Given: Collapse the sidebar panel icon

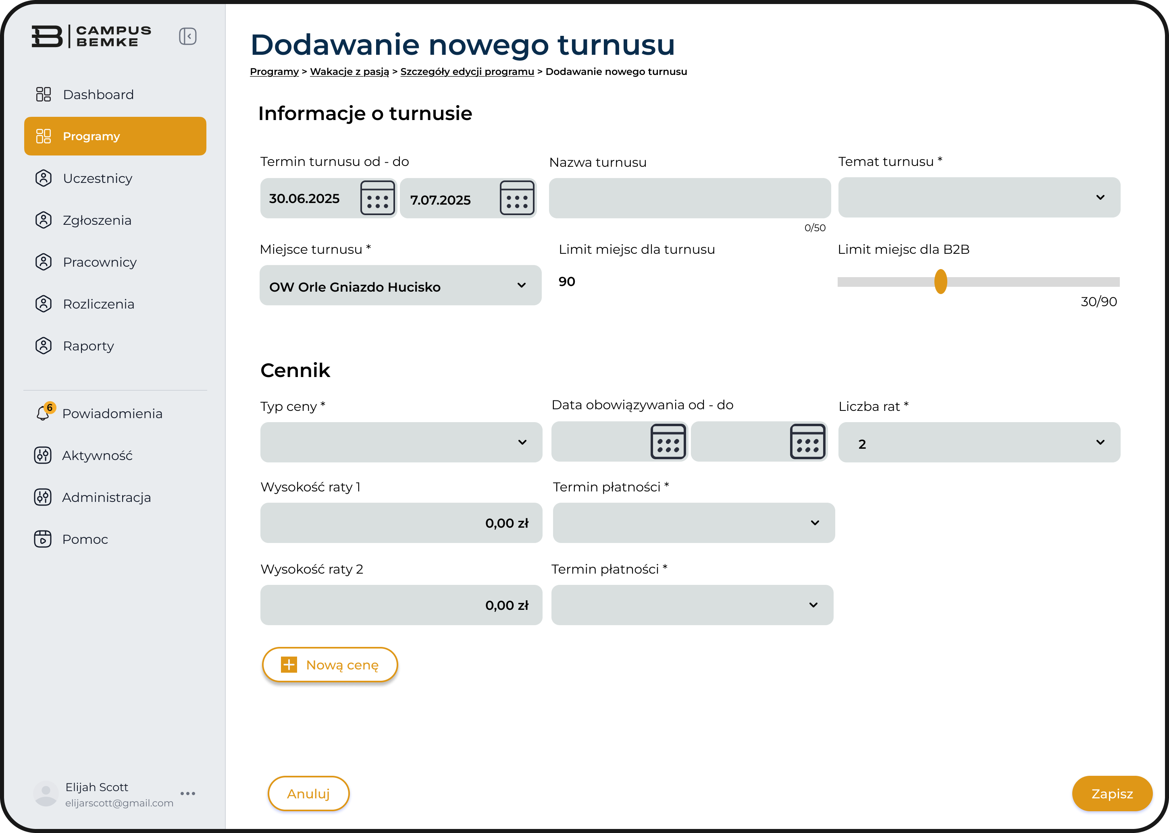Looking at the screenshot, I should (x=187, y=36).
